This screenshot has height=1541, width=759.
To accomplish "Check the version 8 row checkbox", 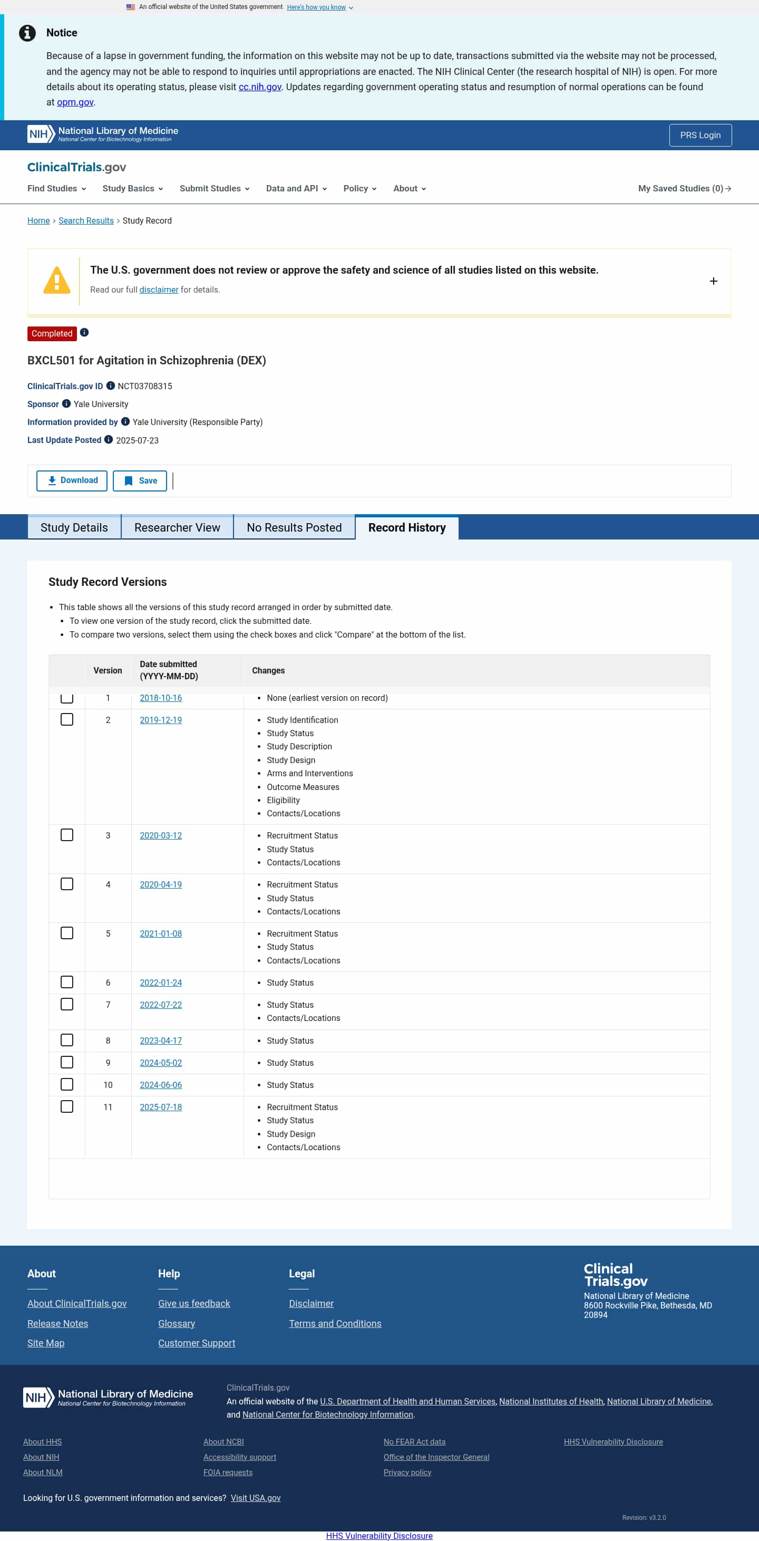I will click(67, 1041).
